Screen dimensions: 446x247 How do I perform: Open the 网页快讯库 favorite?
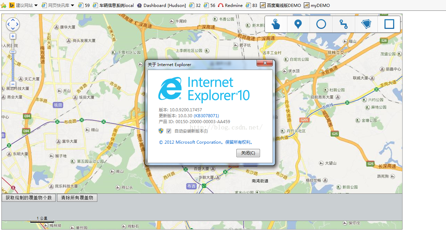(x=55, y=6)
